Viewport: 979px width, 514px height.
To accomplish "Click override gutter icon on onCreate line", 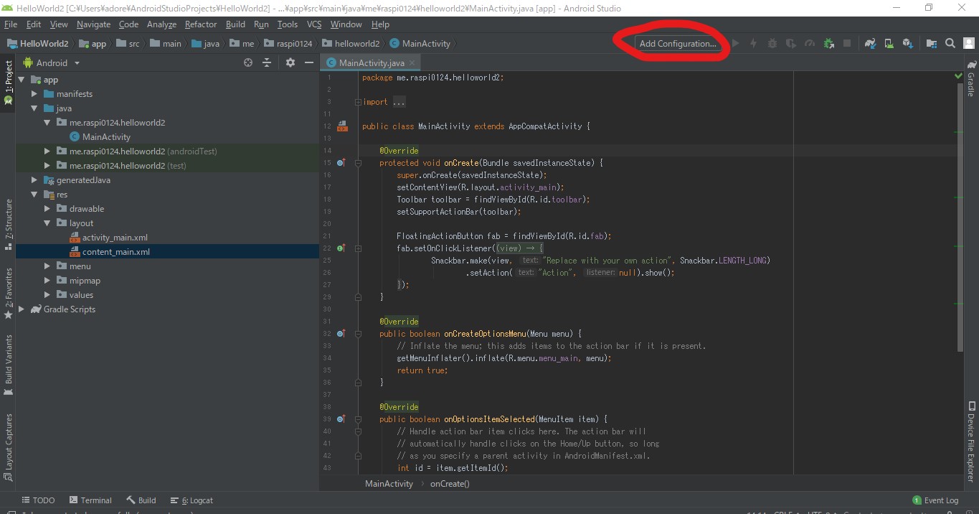I will [341, 163].
